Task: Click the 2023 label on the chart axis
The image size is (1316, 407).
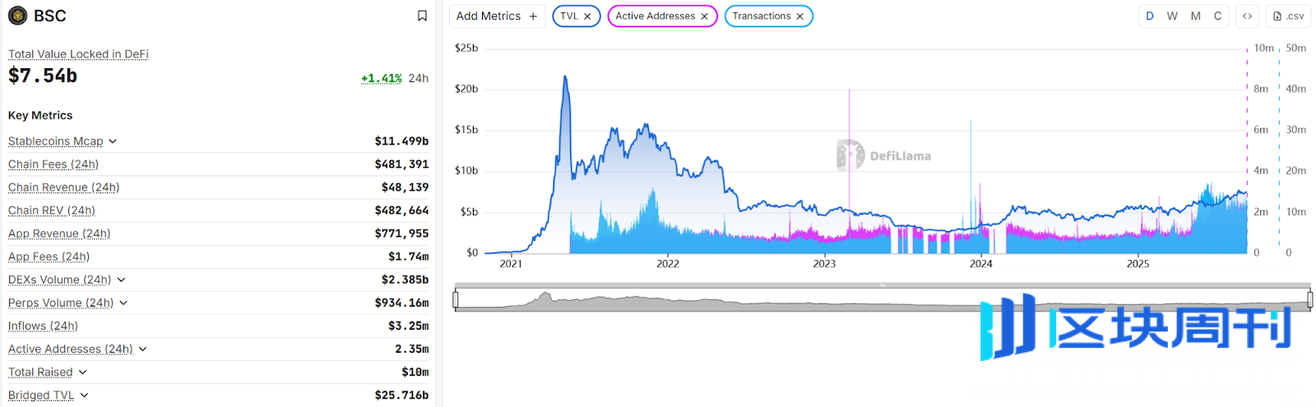Action: click(824, 264)
